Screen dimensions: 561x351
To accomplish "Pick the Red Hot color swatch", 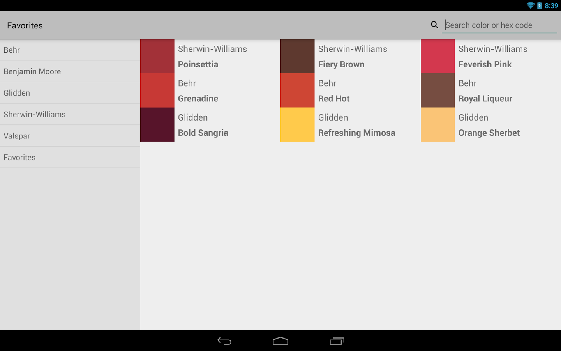I will (x=298, y=90).
